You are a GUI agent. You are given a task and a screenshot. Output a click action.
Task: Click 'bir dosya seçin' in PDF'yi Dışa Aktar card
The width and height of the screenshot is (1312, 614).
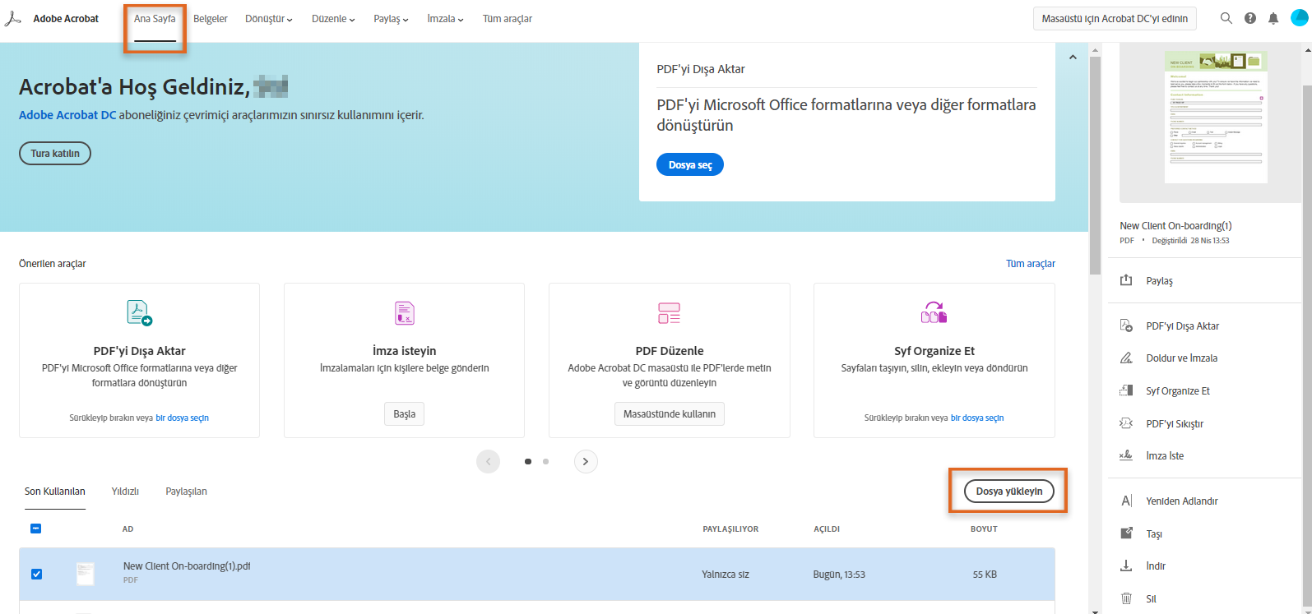pos(182,418)
